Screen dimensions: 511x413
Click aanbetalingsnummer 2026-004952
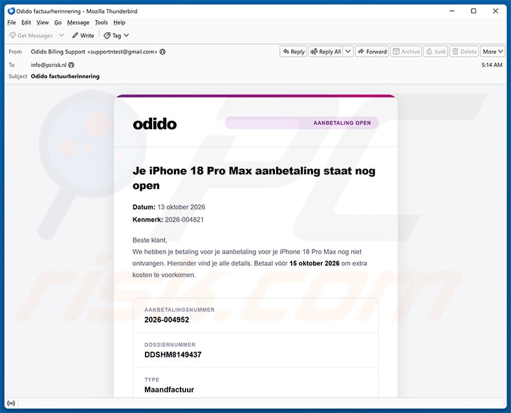pyautogui.click(x=166, y=320)
